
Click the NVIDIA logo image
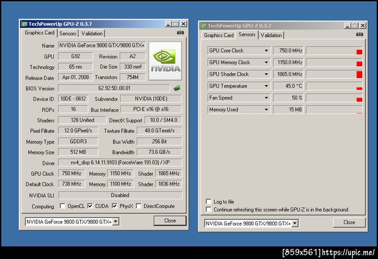165,61
